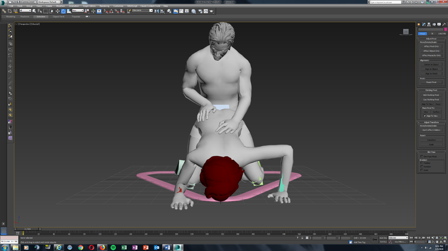Open Firefox from the taskbar

tap(102, 247)
